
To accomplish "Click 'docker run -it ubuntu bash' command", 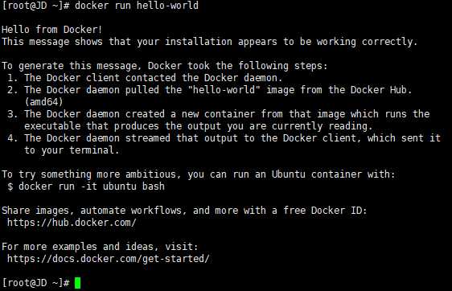I will (x=92, y=186).
